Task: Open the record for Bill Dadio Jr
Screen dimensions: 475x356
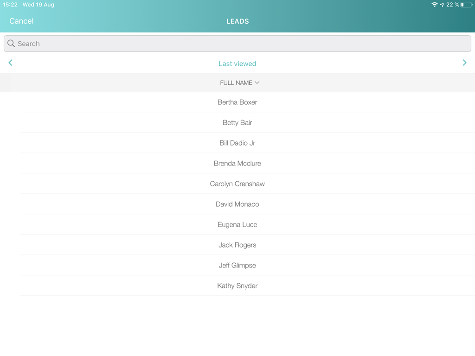Action: (x=237, y=143)
